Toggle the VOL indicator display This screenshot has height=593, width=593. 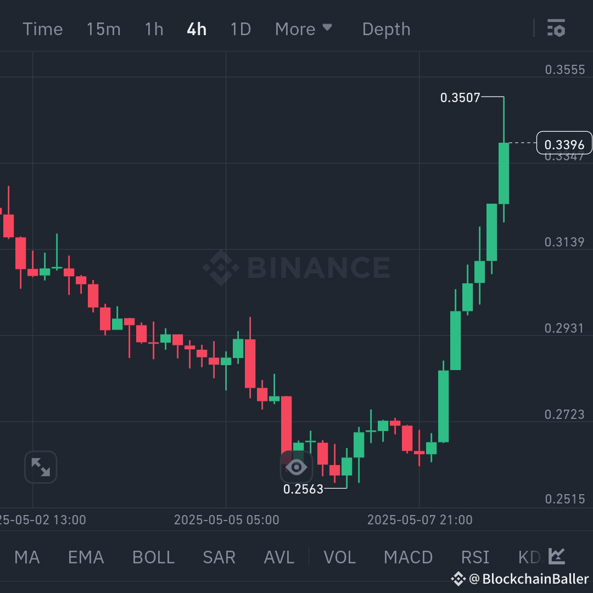[339, 557]
